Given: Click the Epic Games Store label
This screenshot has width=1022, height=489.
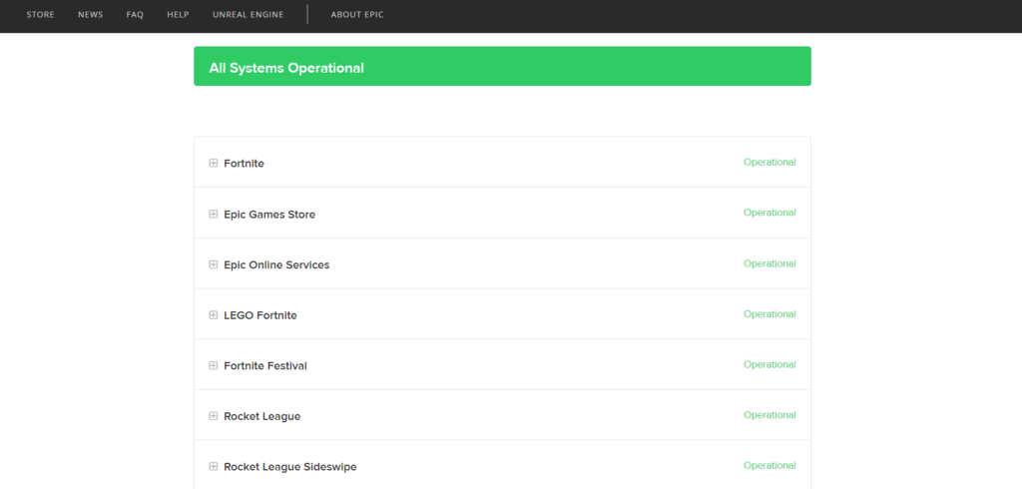Looking at the screenshot, I should (269, 215).
